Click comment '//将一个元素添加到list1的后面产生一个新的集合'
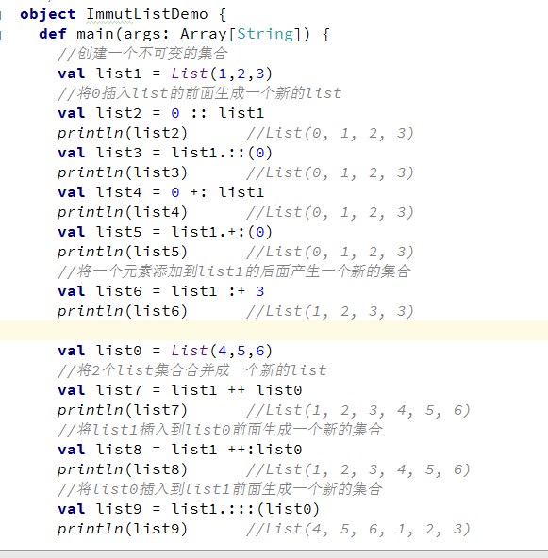 [234, 271]
